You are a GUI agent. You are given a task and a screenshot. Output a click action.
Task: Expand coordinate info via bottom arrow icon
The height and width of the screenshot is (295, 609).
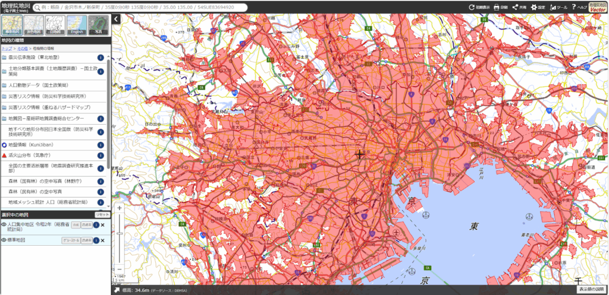117,290
